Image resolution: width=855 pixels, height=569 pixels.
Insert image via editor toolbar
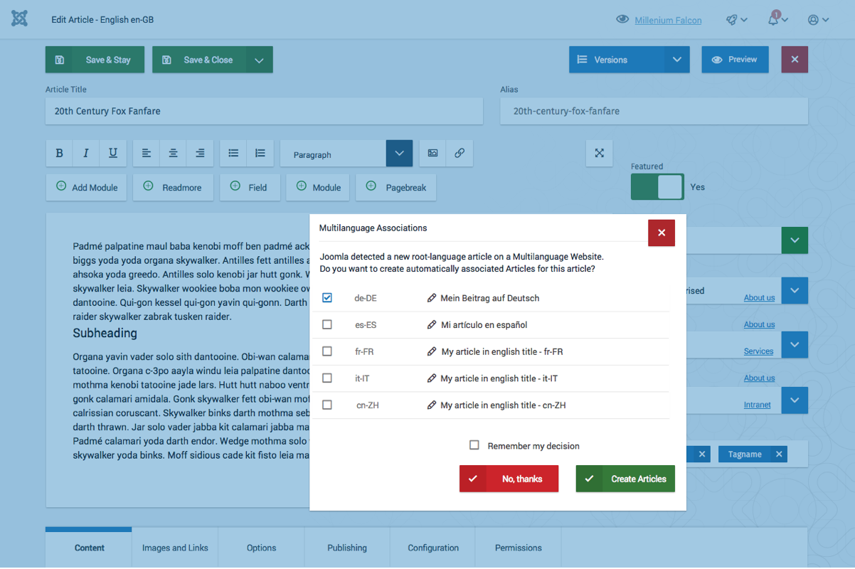[x=432, y=153]
